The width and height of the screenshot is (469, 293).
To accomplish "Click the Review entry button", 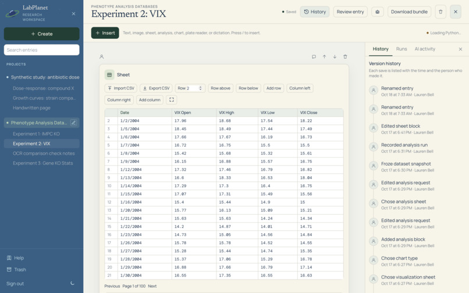I will (350, 12).
